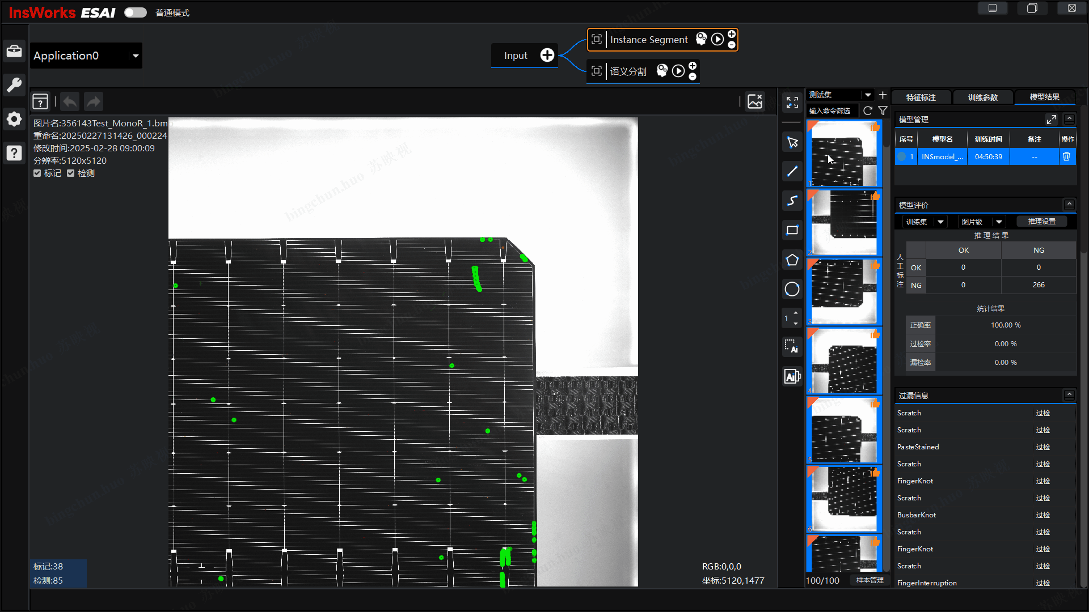Open the Application0 dropdown
Screen dimensions: 1089x612
pyautogui.click(x=136, y=56)
